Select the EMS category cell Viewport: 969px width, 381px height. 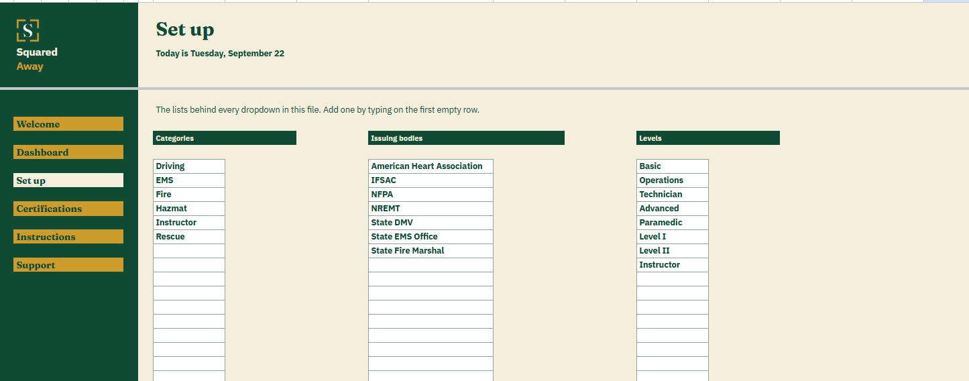(189, 180)
